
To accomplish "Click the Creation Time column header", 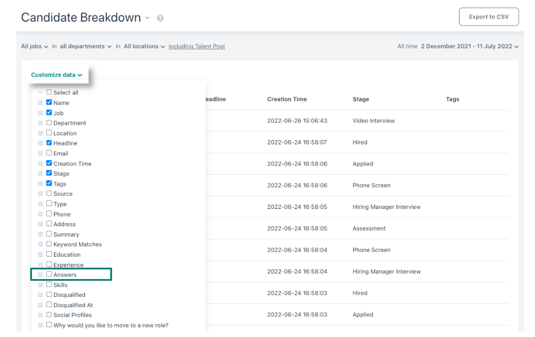I will click(287, 99).
